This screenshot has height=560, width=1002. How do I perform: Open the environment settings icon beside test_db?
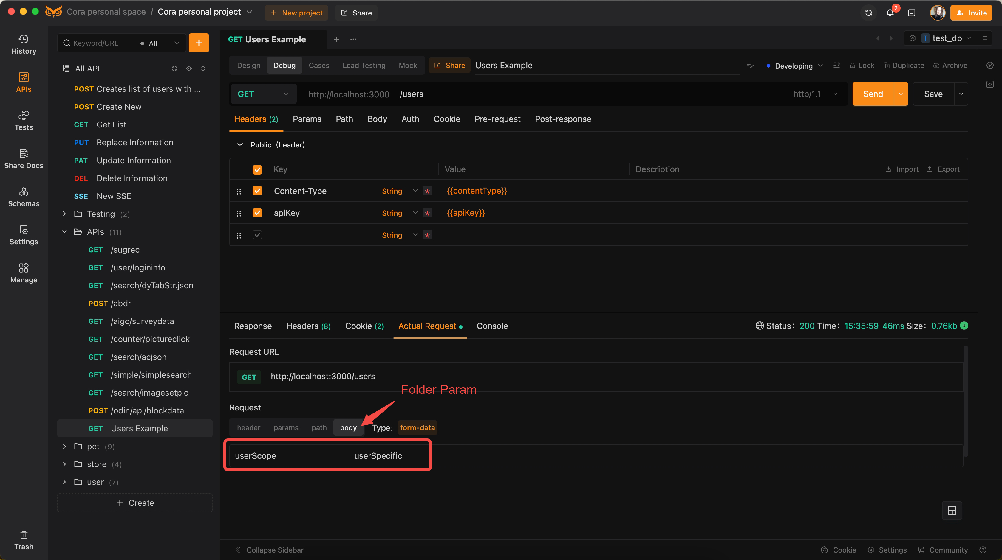912,38
